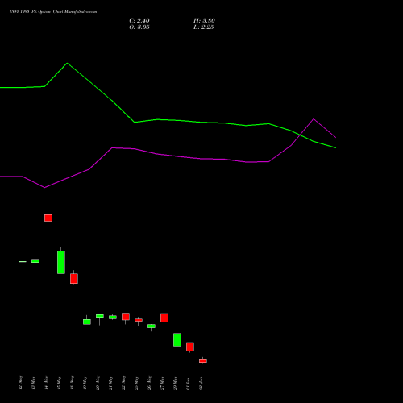Select the '01 Jun' date axis label
This screenshot has width=403, height=403.
point(188,384)
